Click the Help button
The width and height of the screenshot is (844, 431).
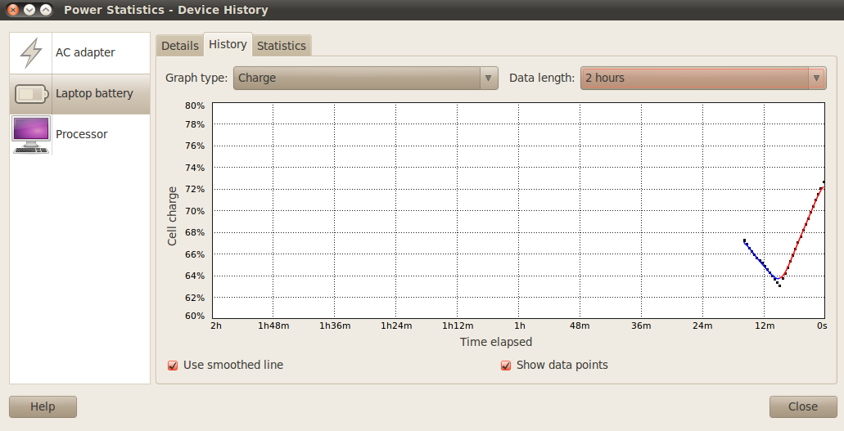click(x=43, y=406)
